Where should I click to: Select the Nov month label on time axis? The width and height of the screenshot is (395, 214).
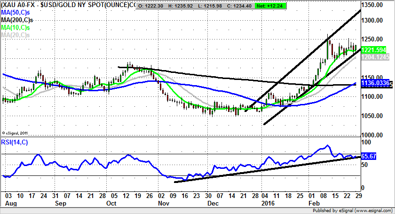[x=163, y=204]
